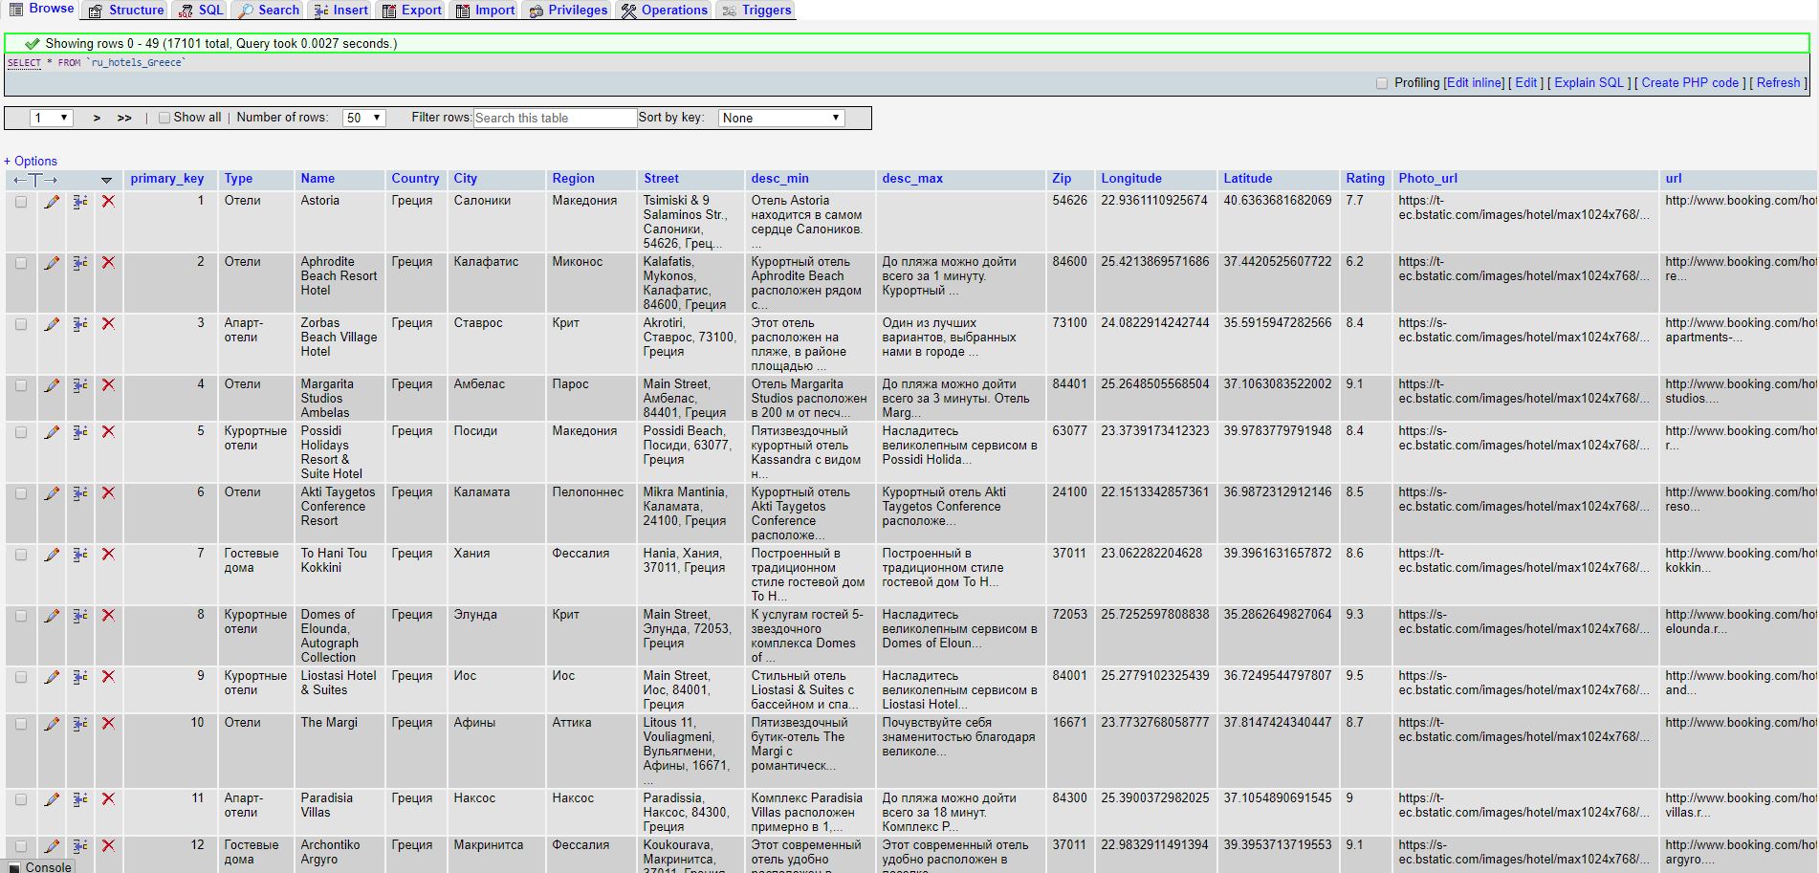
Task: Focus the Filter rows search field
Action: 555,118
